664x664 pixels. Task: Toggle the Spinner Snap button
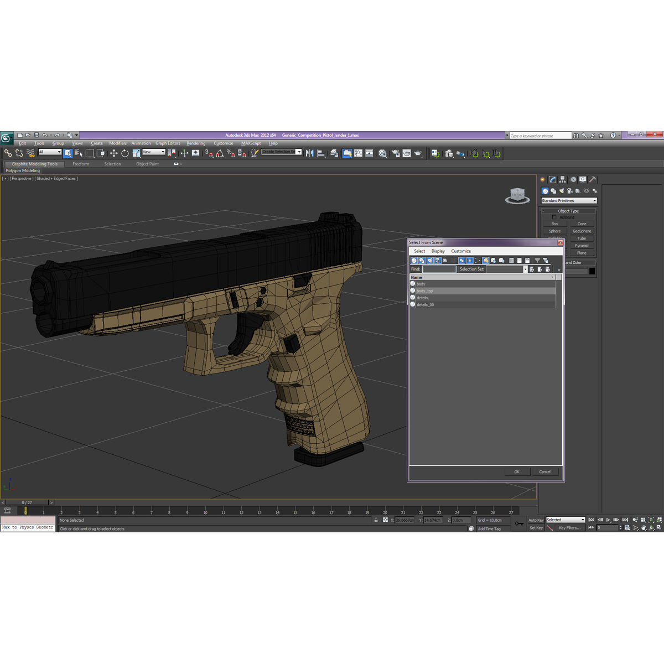[x=242, y=153]
